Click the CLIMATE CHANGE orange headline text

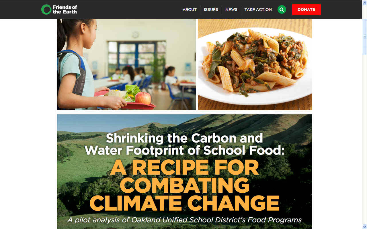click(184, 203)
